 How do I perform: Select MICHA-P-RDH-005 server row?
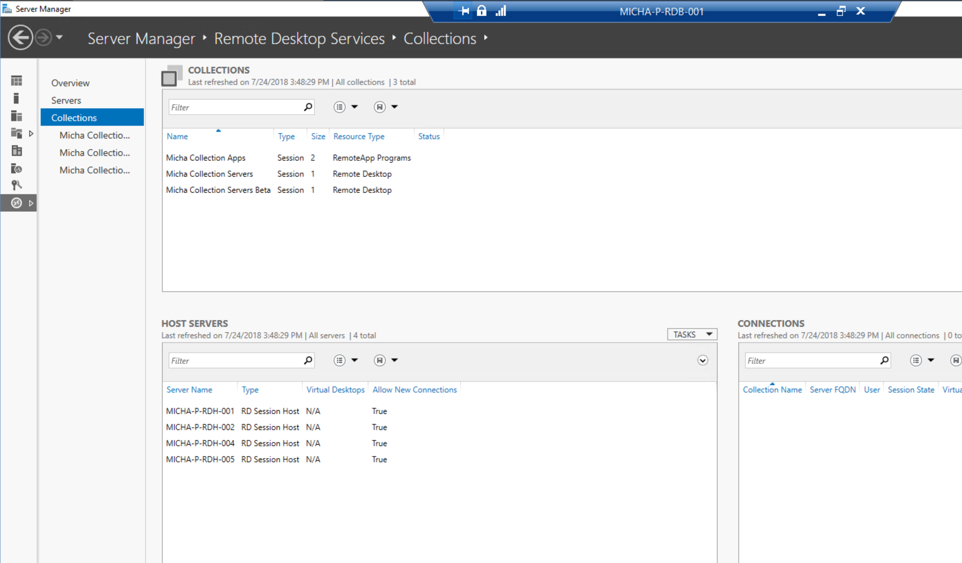click(x=277, y=459)
